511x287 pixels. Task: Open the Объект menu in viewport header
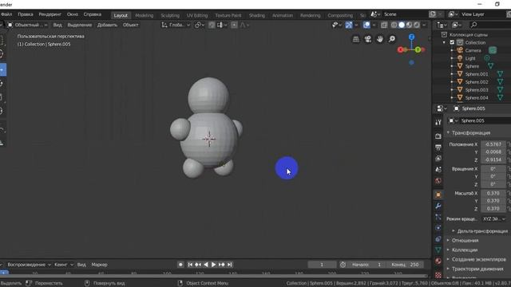click(131, 25)
